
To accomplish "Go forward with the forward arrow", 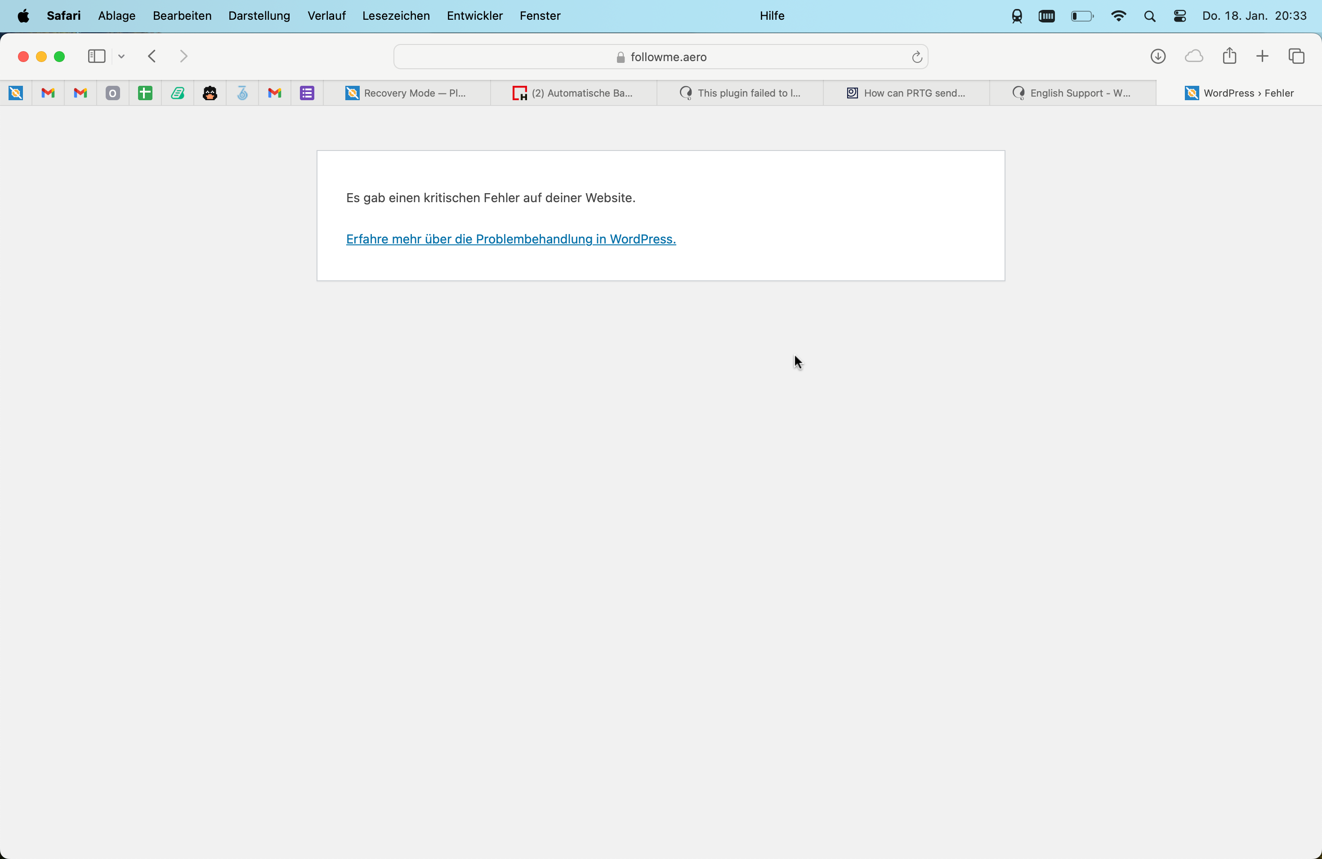I will pyautogui.click(x=184, y=57).
